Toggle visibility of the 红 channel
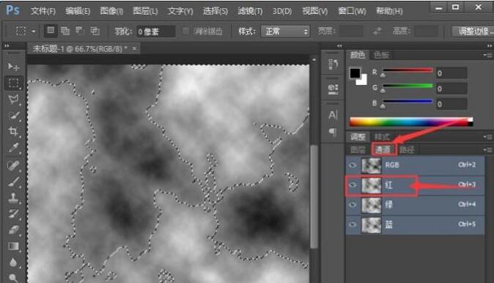The height and width of the screenshot is (283, 494). (353, 185)
